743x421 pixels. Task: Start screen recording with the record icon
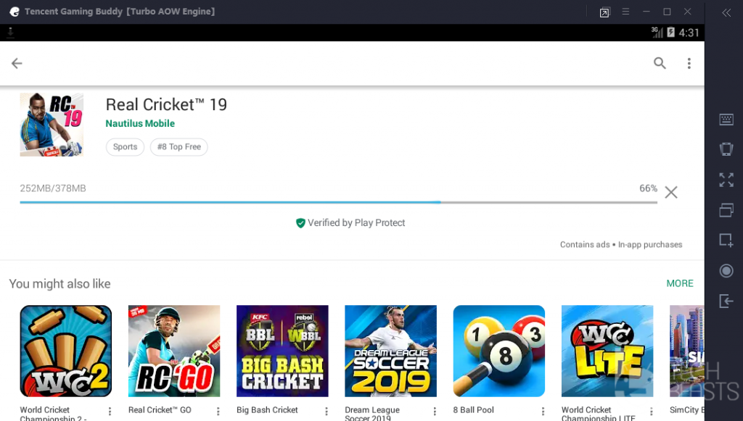[x=726, y=270]
